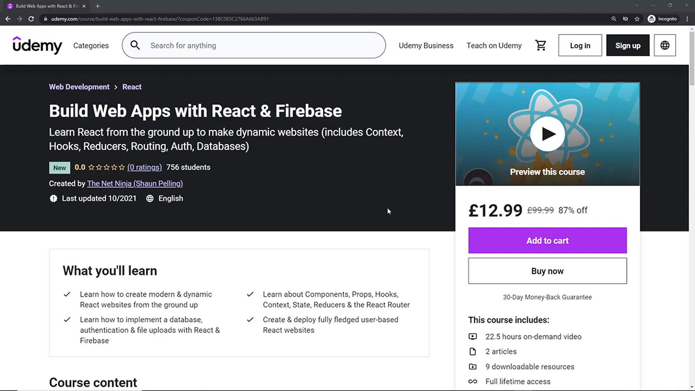Open the browser zoom magnifier icon
Image resolution: width=695 pixels, height=391 pixels.
point(614,19)
